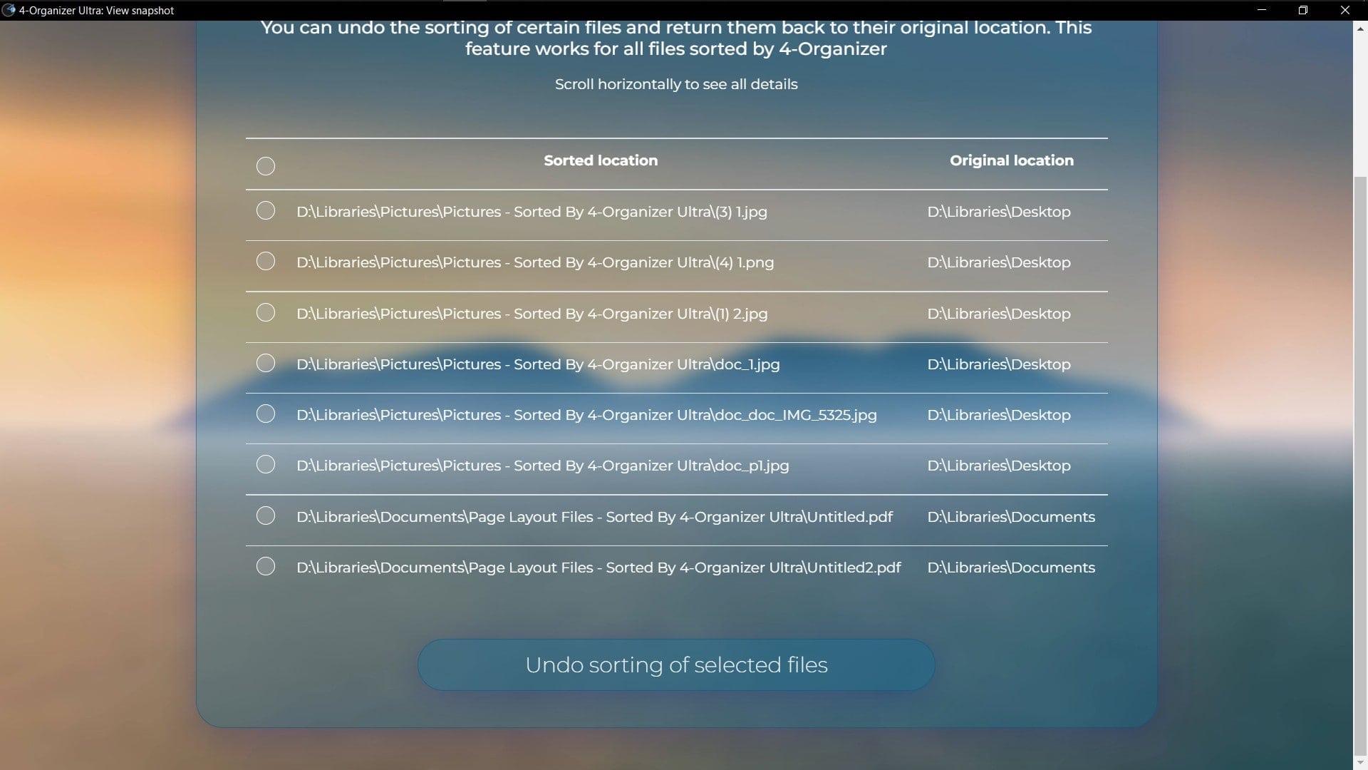Screen dimensions: 1368x770
Task: Check the circle next to Untitled2.pdf
Action: pyautogui.click(x=265, y=566)
